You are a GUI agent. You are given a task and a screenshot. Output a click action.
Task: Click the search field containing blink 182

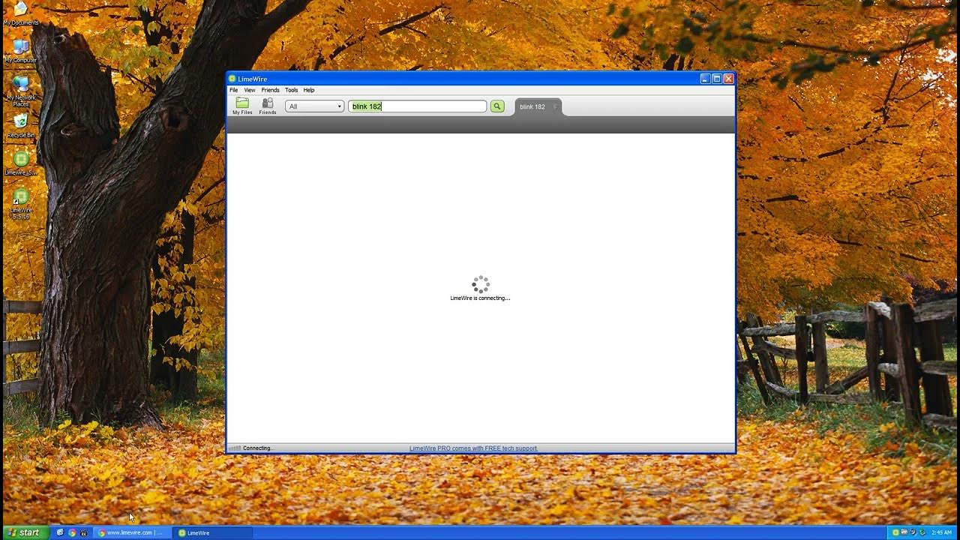(x=418, y=106)
